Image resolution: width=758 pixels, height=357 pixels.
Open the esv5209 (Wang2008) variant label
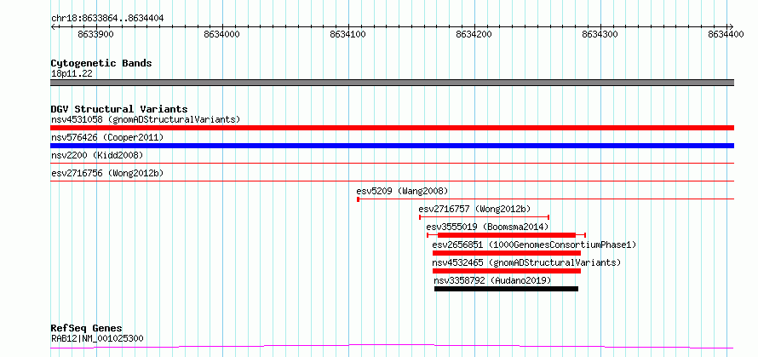[x=402, y=191]
